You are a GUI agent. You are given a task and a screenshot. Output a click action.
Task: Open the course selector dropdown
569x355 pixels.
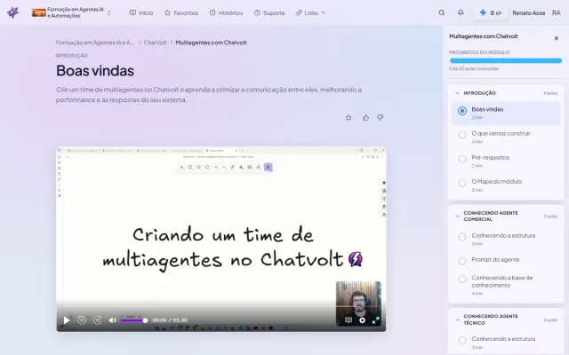pyautogui.click(x=72, y=12)
